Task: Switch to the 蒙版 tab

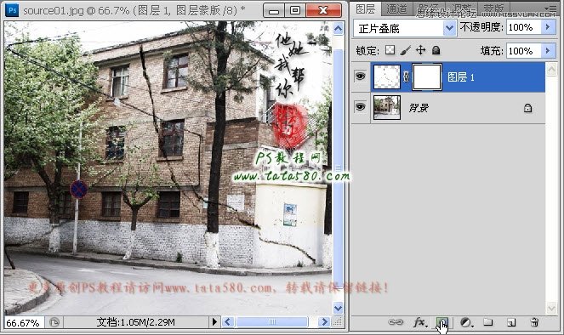Action: [x=493, y=9]
